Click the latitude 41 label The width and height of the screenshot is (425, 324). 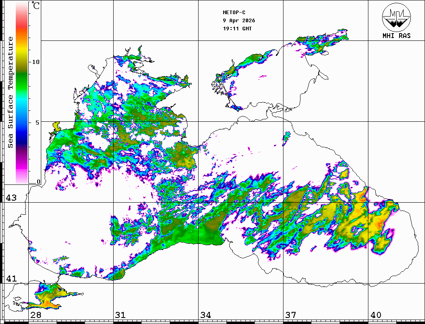[x=11, y=279]
